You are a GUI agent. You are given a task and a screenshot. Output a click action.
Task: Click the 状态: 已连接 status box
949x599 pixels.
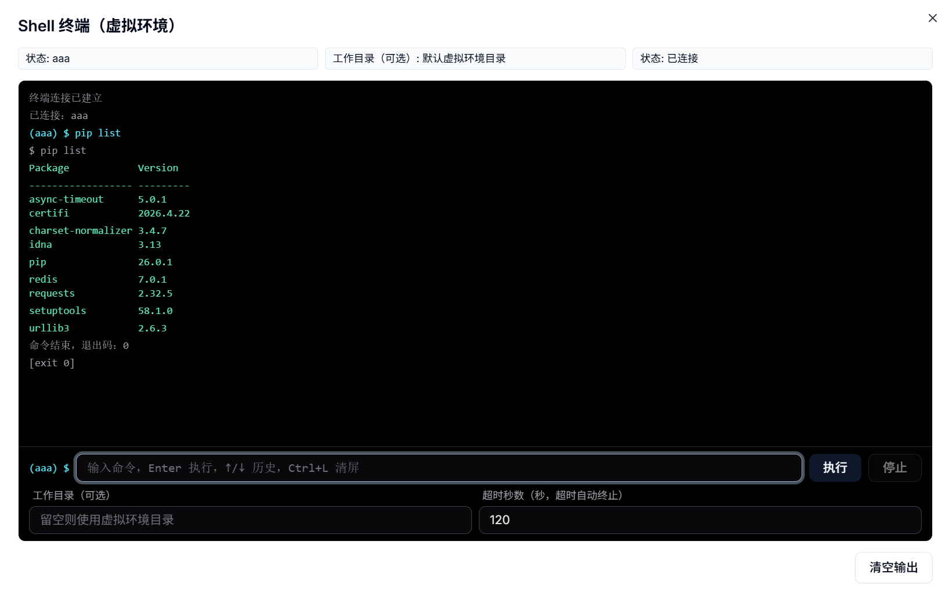click(x=782, y=59)
